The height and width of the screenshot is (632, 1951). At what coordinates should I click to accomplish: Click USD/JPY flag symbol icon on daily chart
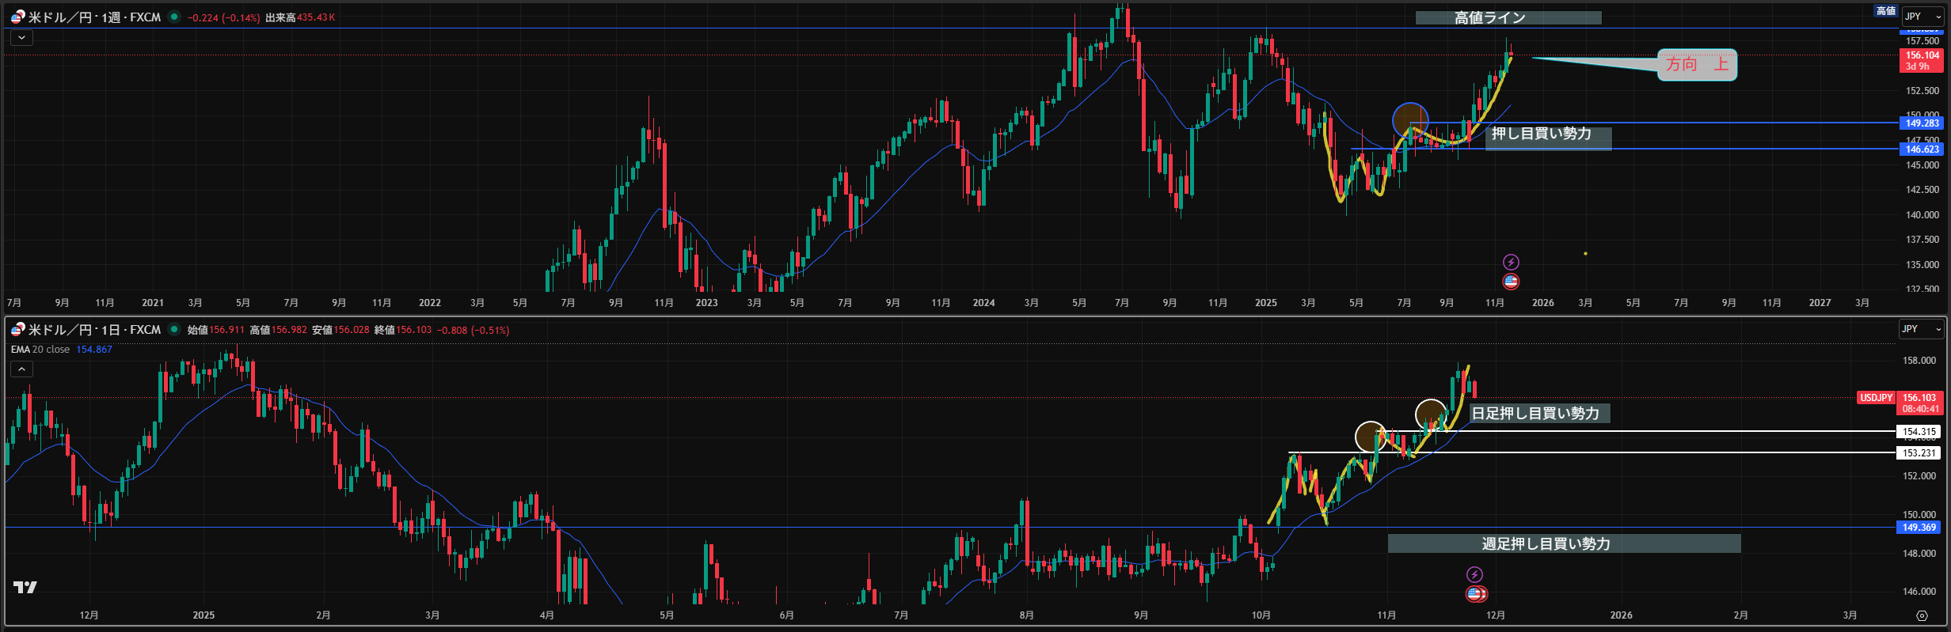17,329
